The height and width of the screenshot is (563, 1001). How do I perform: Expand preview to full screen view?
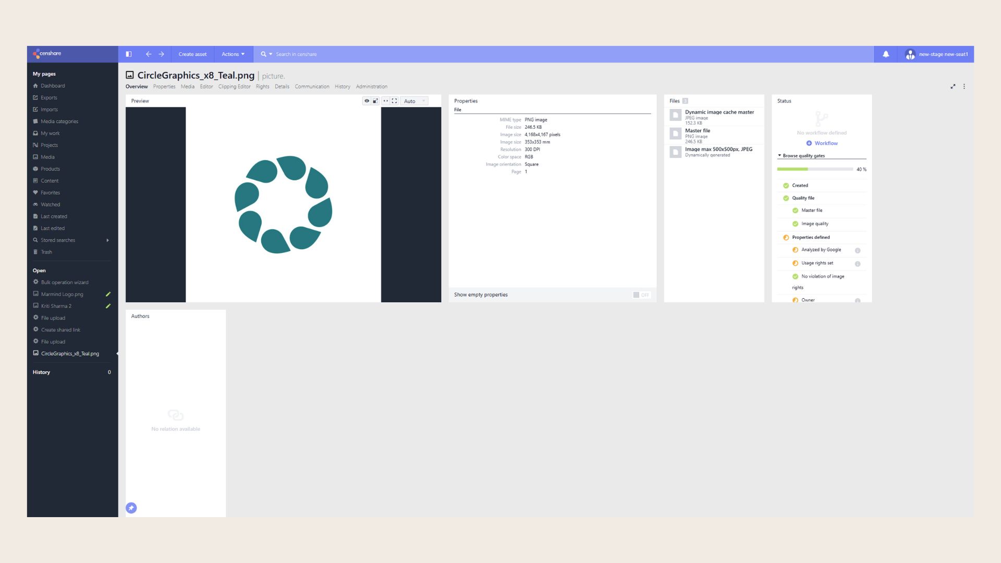[x=394, y=101]
